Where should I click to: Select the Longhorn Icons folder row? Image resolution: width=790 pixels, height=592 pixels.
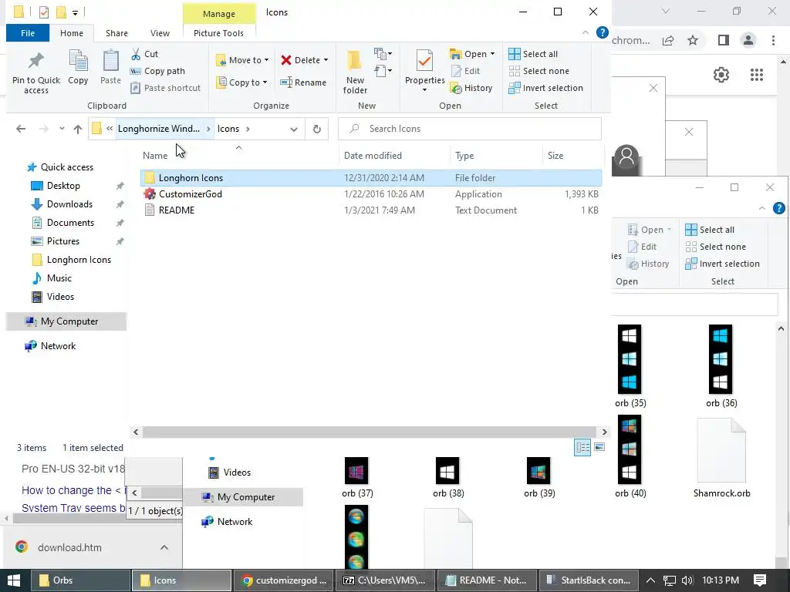click(x=371, y=178)
